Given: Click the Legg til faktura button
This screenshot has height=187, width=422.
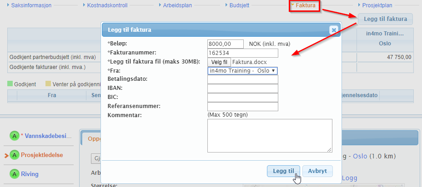Looking at the screenshot, I should click(385, 19).
